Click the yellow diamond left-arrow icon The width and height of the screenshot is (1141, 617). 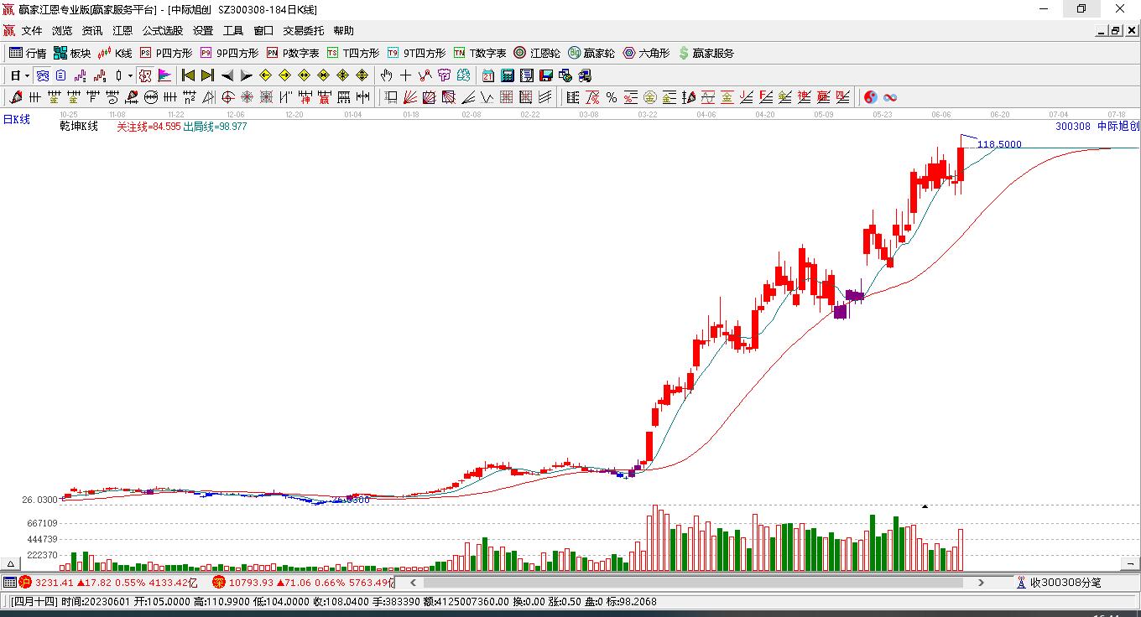pyautogui.click(x=265, y=75)
